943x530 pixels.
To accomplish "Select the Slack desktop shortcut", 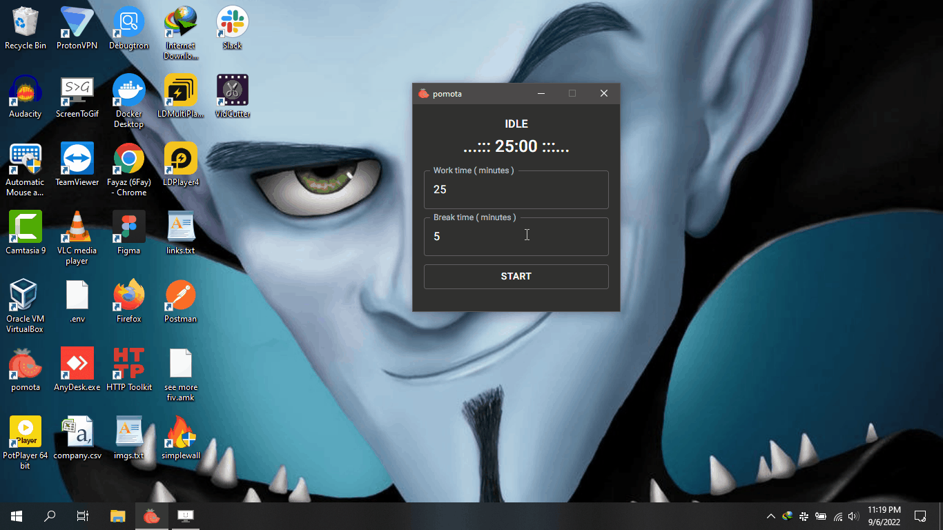I will [x=233, y=29].
